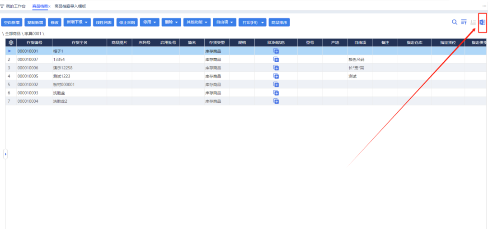
Task: Click the 商品排序 button
Action: [x=279, y=22]
